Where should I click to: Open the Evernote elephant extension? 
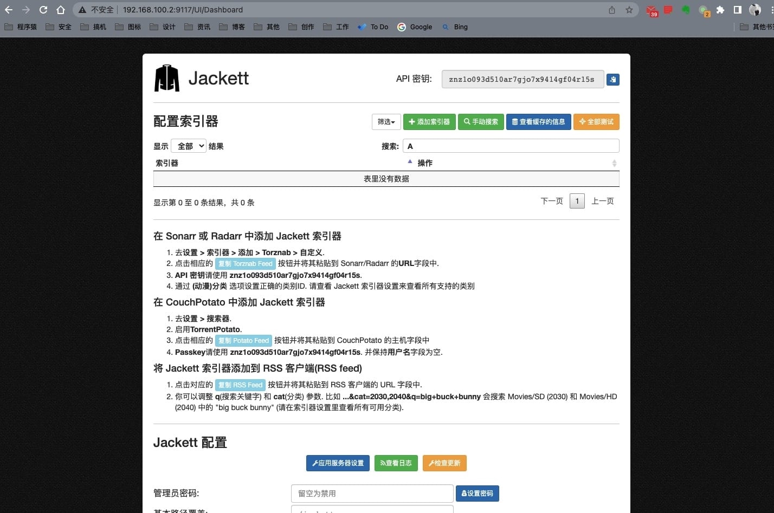[686, 10]
